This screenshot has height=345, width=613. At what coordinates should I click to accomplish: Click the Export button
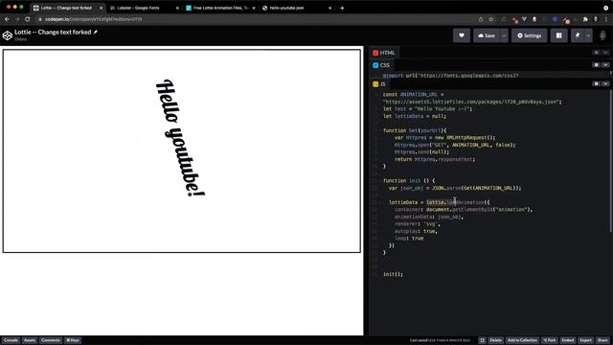[x=585, y=340]
